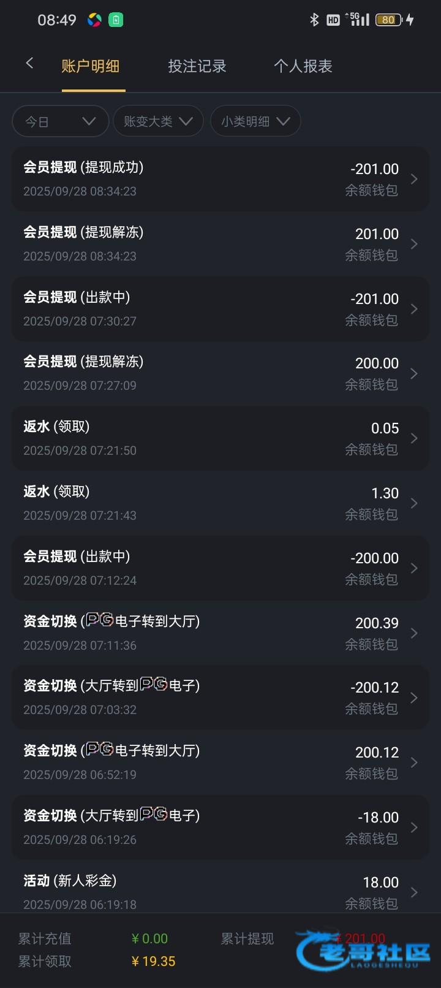Tap the back arrow icon

click(29, 63)
